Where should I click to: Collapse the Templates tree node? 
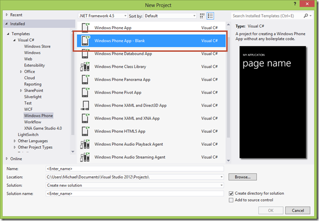tap(8, 34)
